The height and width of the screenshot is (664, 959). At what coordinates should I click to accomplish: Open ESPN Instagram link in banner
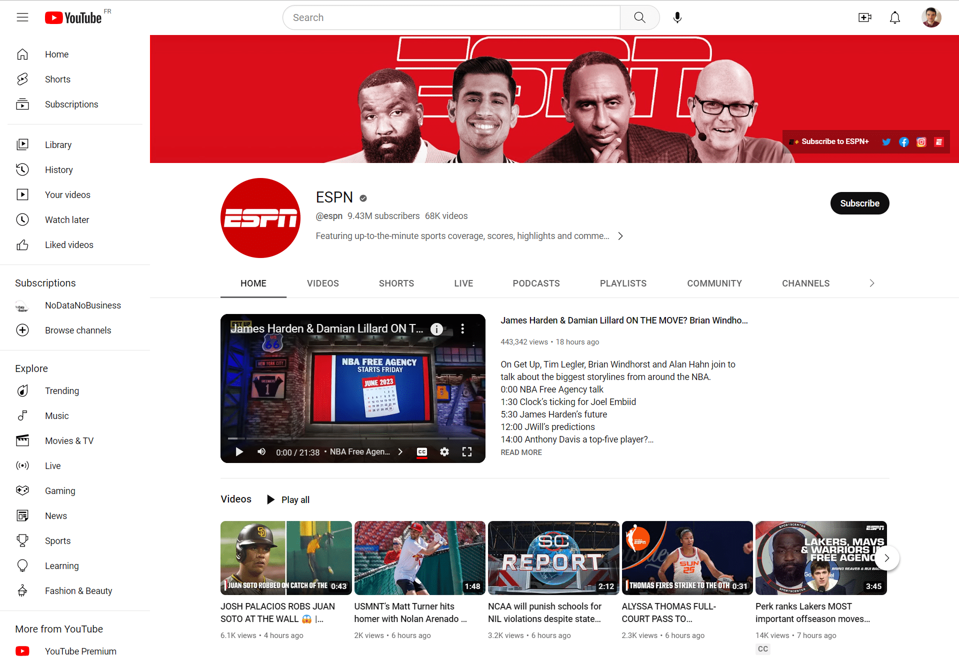pos(921,142)
